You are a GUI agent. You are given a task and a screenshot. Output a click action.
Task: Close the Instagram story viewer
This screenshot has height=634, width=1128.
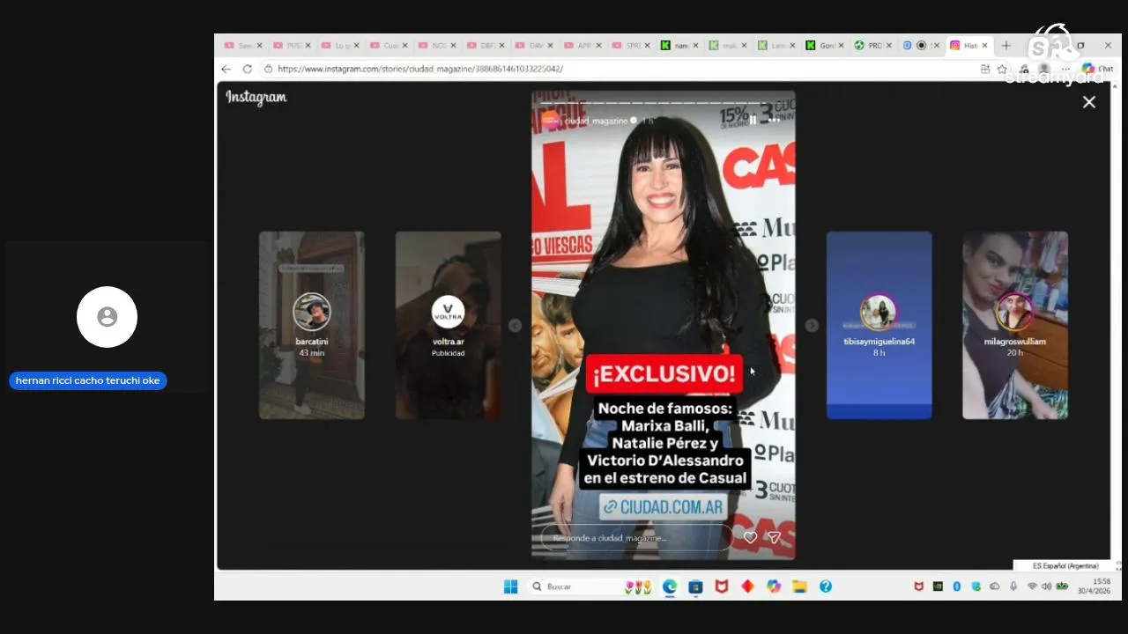pos(1089,102)
